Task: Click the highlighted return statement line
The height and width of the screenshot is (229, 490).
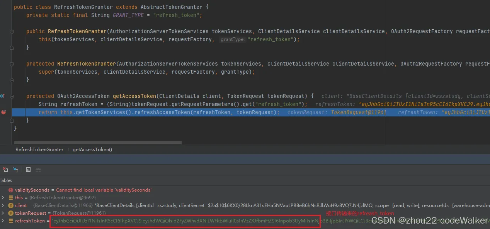Action: click(x=250, y=112)
